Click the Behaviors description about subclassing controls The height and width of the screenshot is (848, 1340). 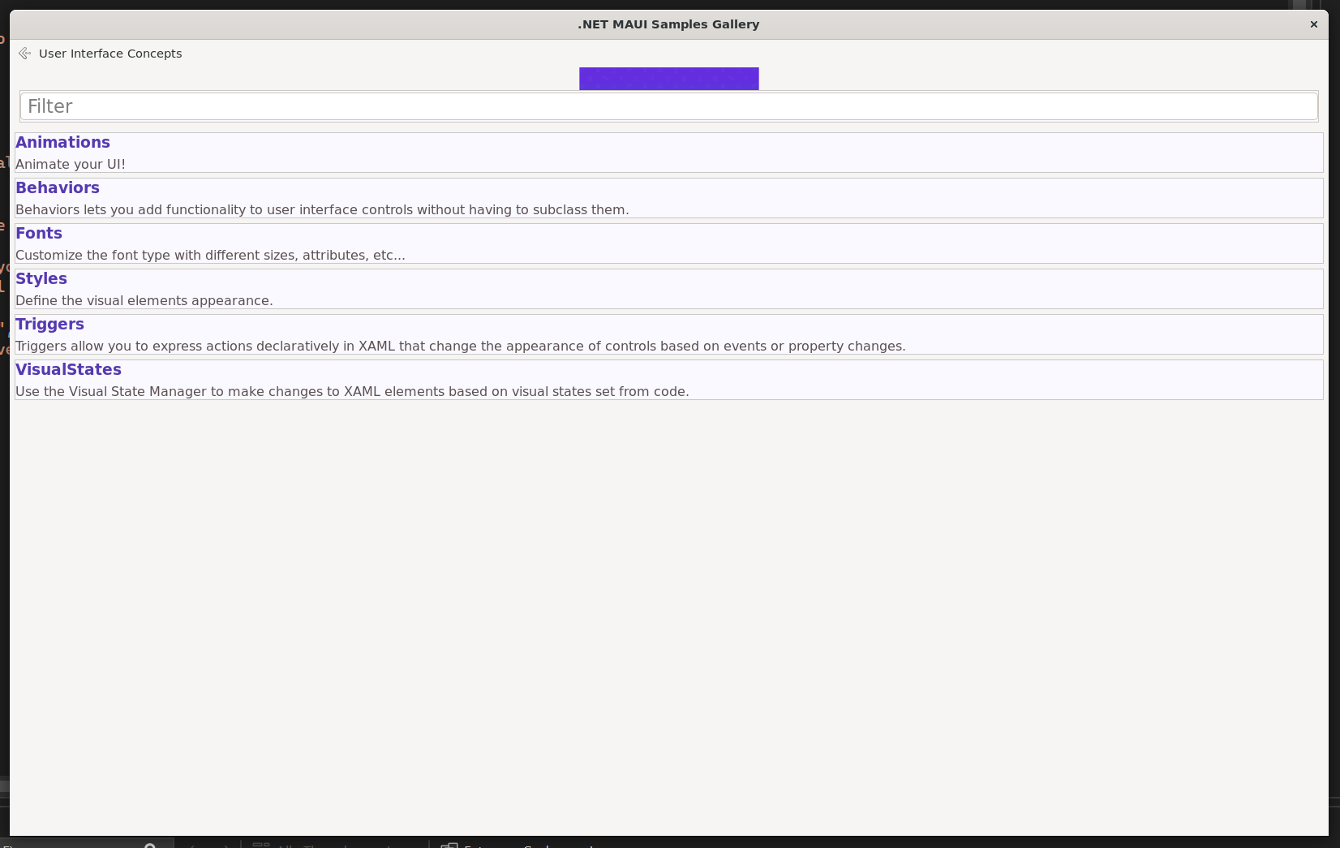pos(322,209)
